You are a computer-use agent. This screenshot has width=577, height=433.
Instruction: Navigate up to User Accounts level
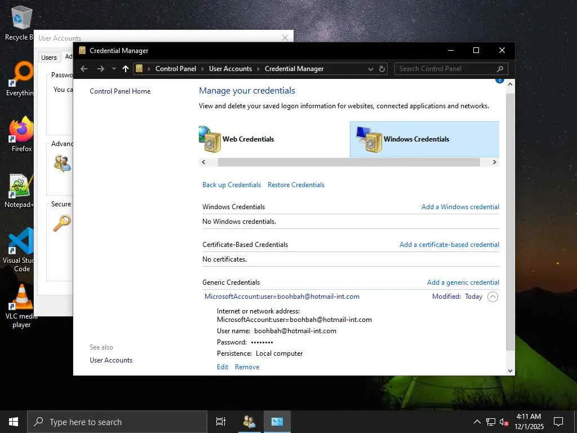(126, 69)
